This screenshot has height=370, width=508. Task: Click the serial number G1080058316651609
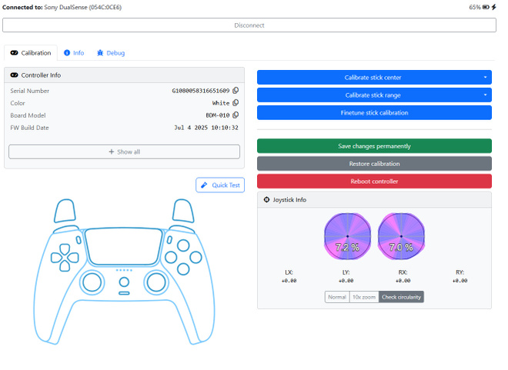coord(201,91)
